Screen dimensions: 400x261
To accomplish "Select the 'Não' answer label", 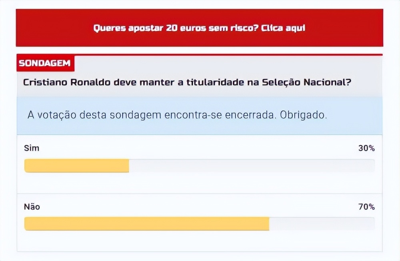I will tap(32, 206).
